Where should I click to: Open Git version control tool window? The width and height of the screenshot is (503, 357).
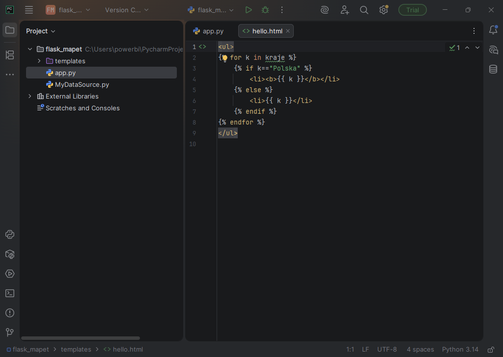coord(10,332)
